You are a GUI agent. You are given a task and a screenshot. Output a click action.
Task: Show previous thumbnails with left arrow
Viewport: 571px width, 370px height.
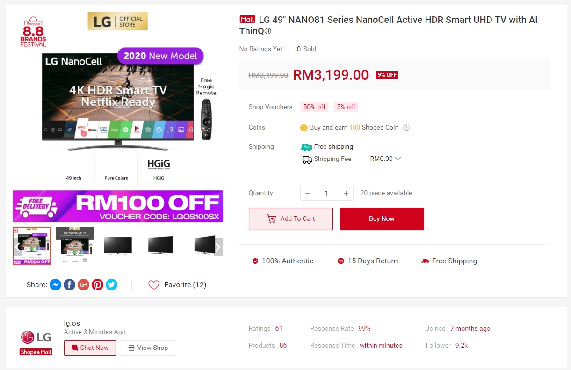(18, 247)
